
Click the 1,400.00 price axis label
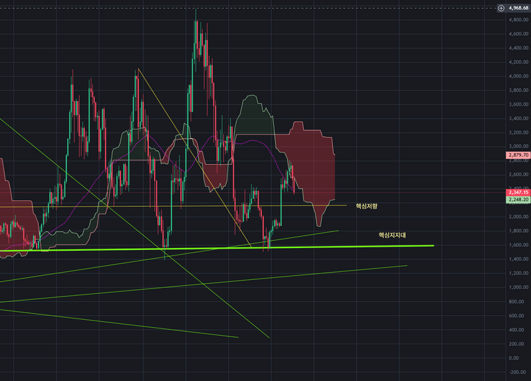[x=518, y=259]
